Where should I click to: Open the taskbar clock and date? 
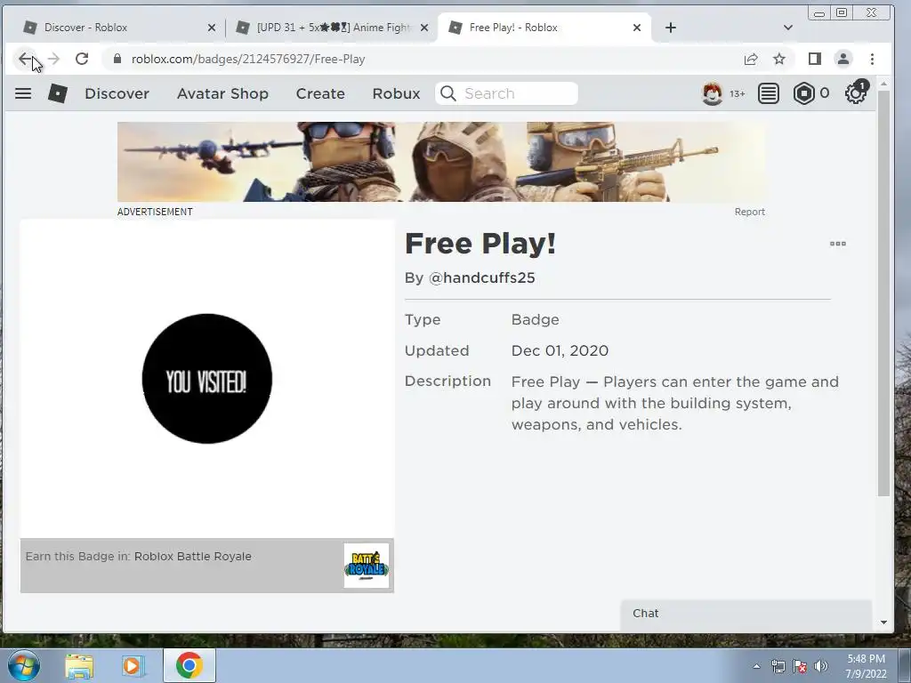click(x=866, y=666)
